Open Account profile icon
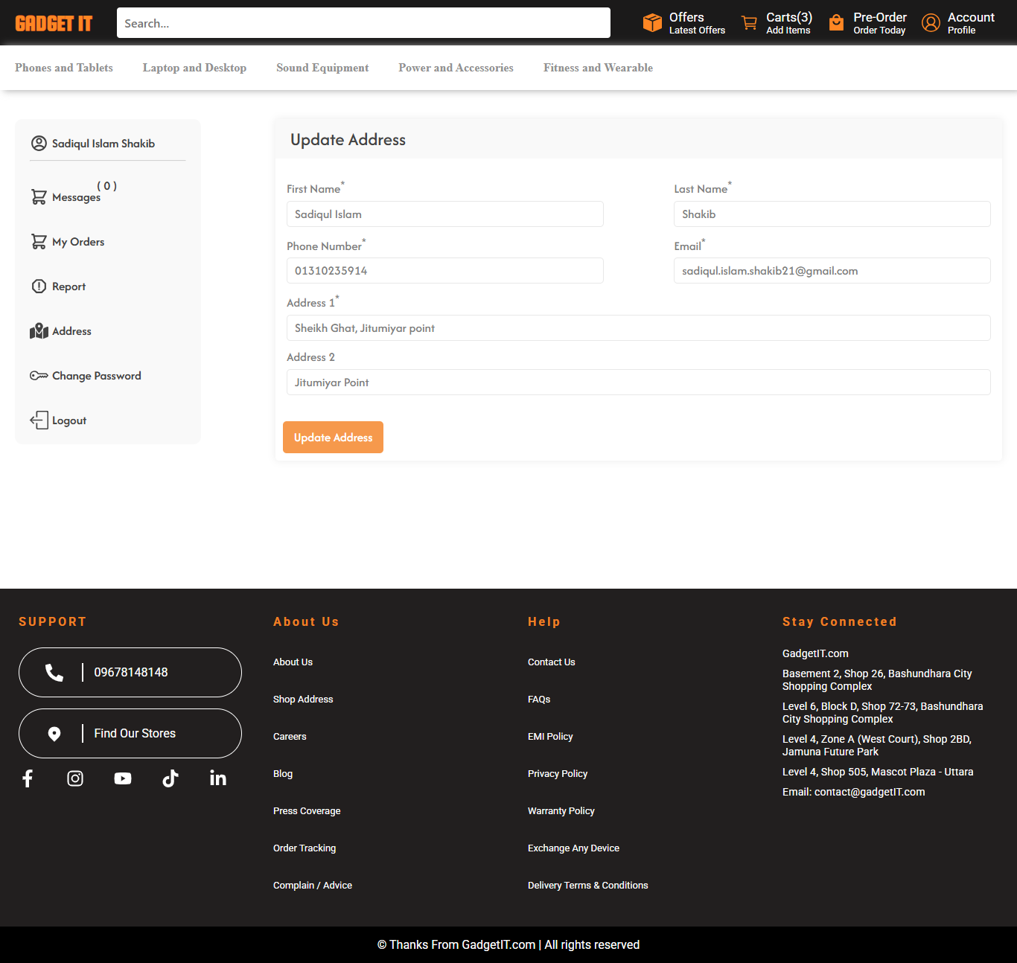Viewport: 1017px width, 963px height. click(x=931, y=22)
